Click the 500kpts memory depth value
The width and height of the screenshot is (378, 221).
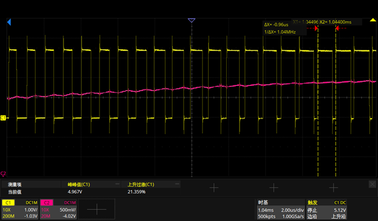click(x=266, y=216)
